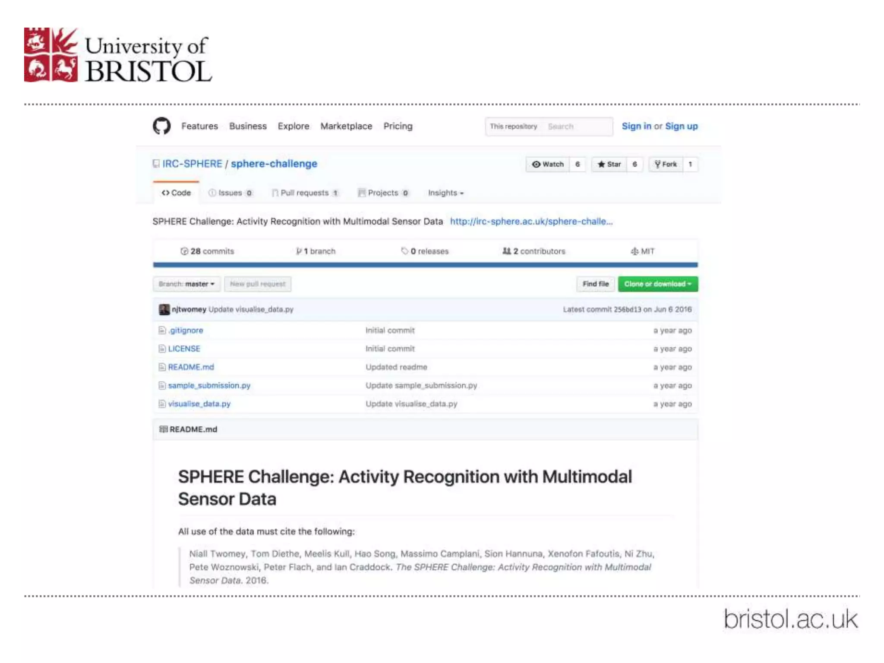The height and width of the screenshot is (663, 884).
Task: Click the Sign in link
Action: pyautogui.click(x=636, y=126)
